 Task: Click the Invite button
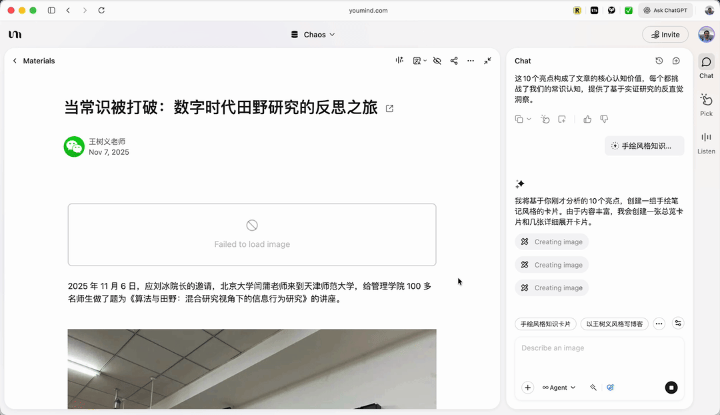[x=665, y=35]
